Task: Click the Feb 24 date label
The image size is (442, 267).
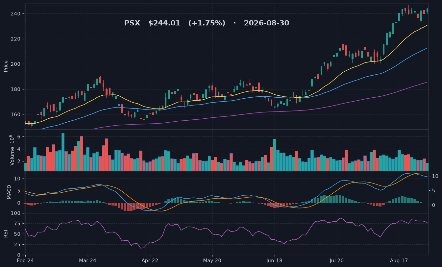Action: point(25,260)
